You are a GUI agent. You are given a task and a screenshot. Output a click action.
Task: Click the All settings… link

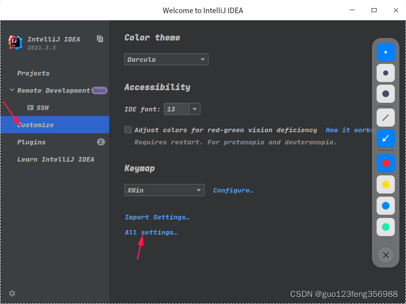click(x=151, y=233)
